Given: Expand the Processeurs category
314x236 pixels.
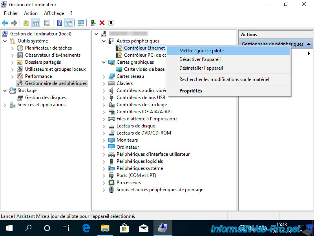Looking at the screenshot, I should pyautogui.click(x=104, y=183).
